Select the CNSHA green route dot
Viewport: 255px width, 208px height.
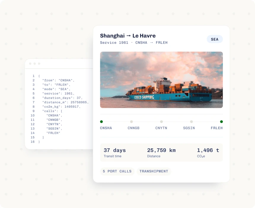(x=101, y=122)
